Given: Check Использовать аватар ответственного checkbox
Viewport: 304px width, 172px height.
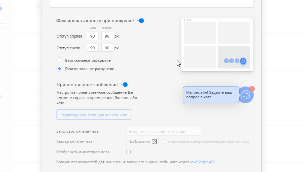Looking at the screenshot, I should pyautogui.click(x=164, y=142).
